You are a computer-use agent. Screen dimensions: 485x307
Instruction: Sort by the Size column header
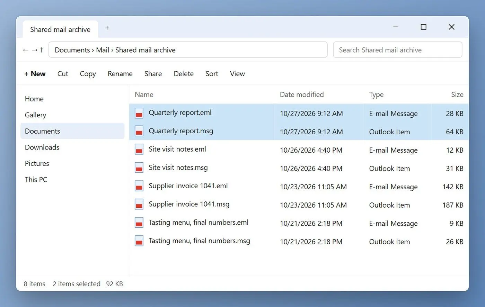coord(457,94)
